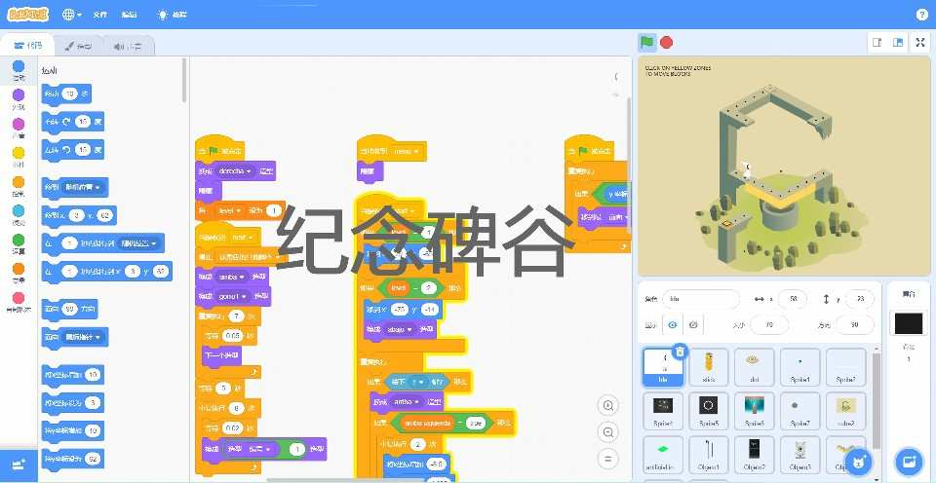Click the sprite x value 58
The width and height of the screenshot is (936, 483).
[793, 299]
